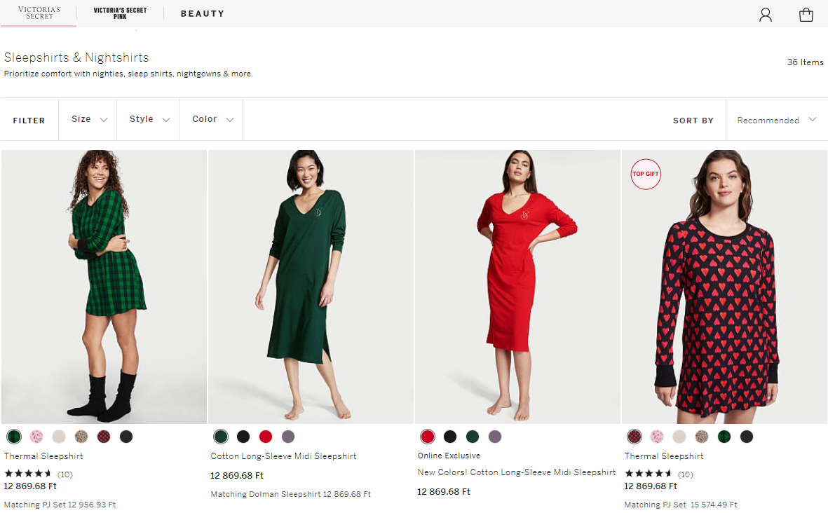Open the Size dropdown
The image size is (828, 513).
[87, 119]
